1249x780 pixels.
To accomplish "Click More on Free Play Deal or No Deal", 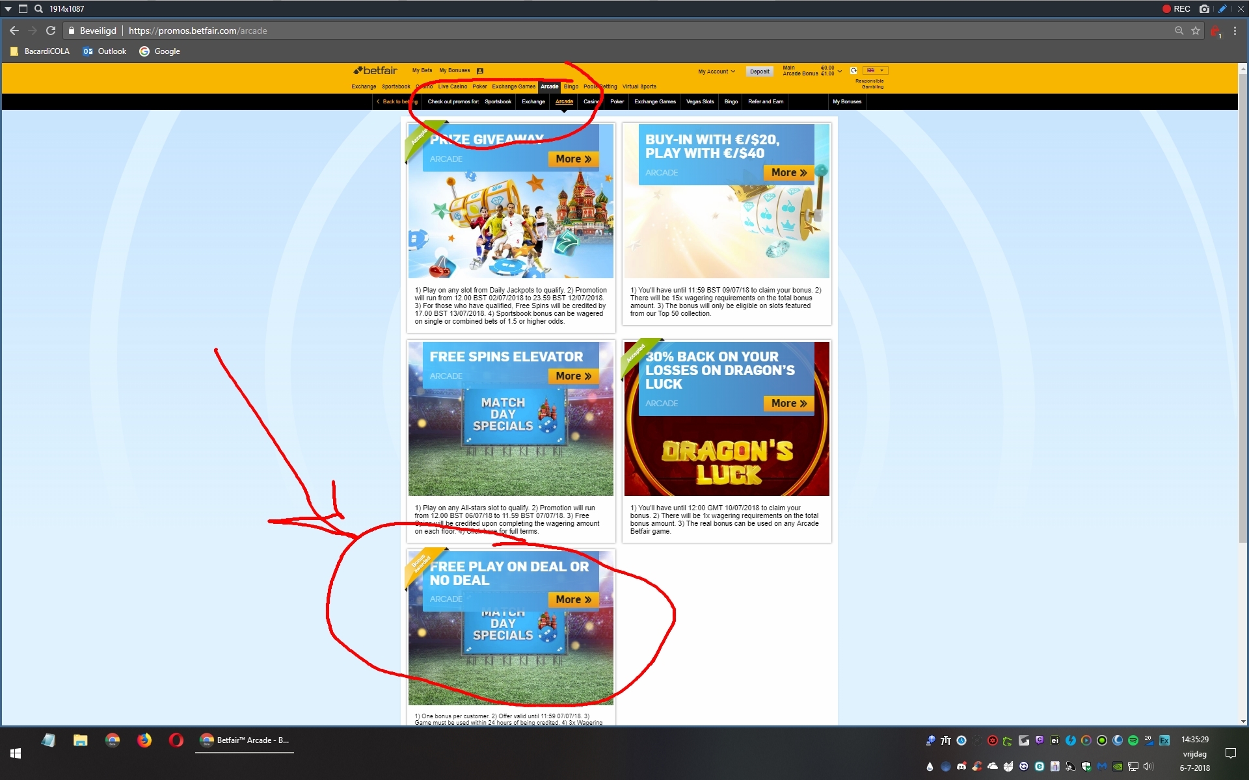I will [x=573, y=599].
